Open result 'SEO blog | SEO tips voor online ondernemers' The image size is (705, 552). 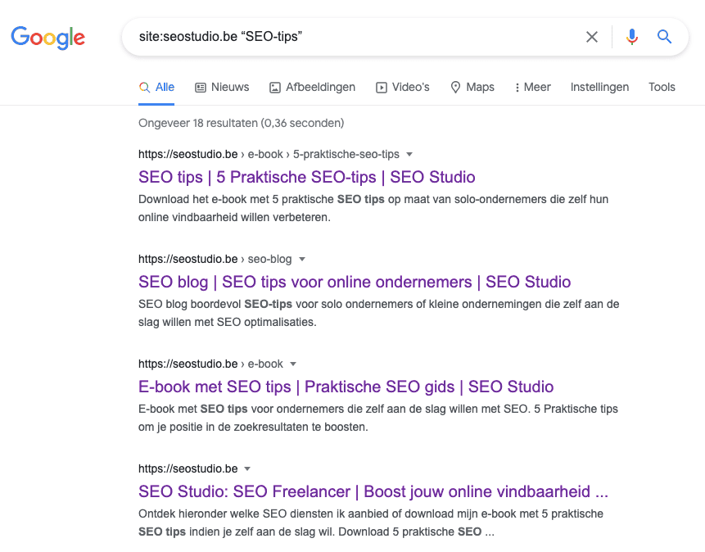click(355, 282)
